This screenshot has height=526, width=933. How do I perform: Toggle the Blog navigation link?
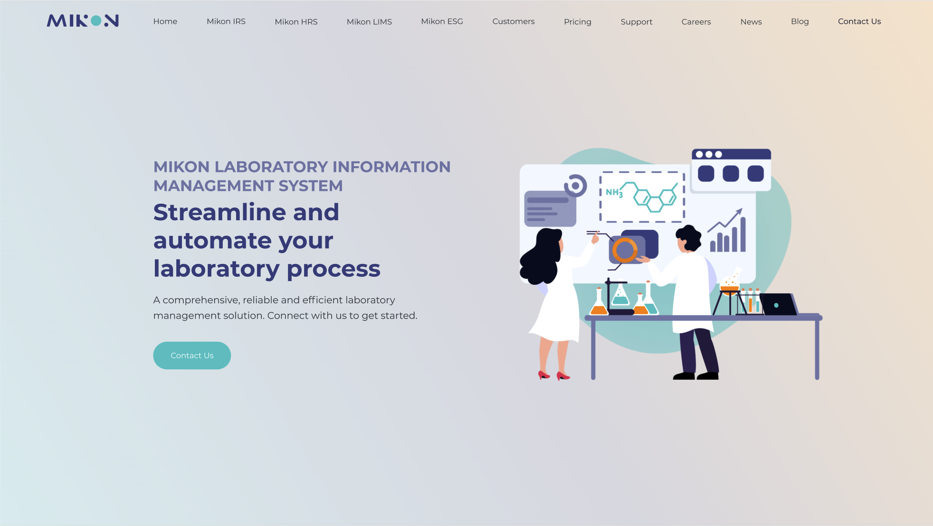pos(800,21)
